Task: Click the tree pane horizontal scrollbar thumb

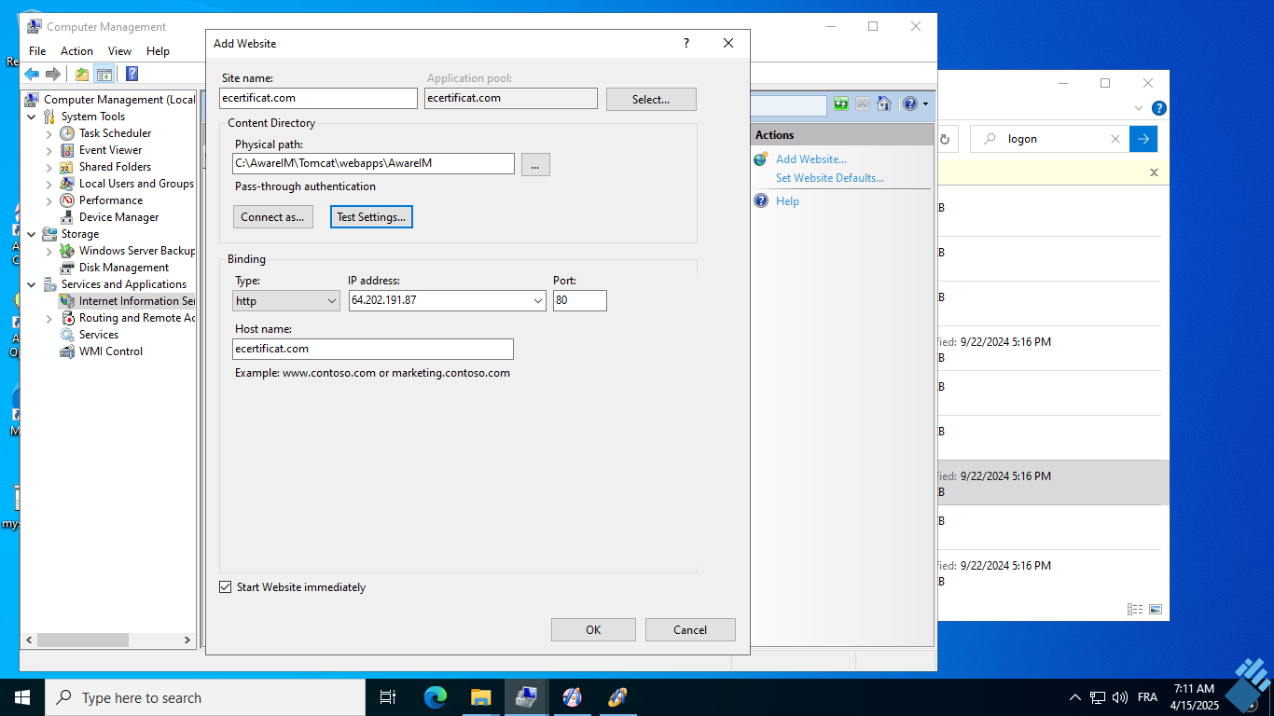Action: (82, 640)
